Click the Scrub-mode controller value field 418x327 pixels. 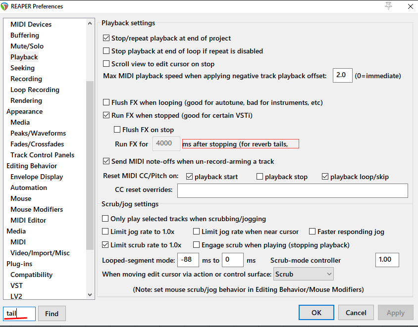(x=387, y=260)
